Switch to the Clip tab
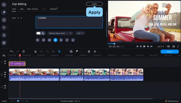Viewport: 181px width, 103px height. point(22,9)
